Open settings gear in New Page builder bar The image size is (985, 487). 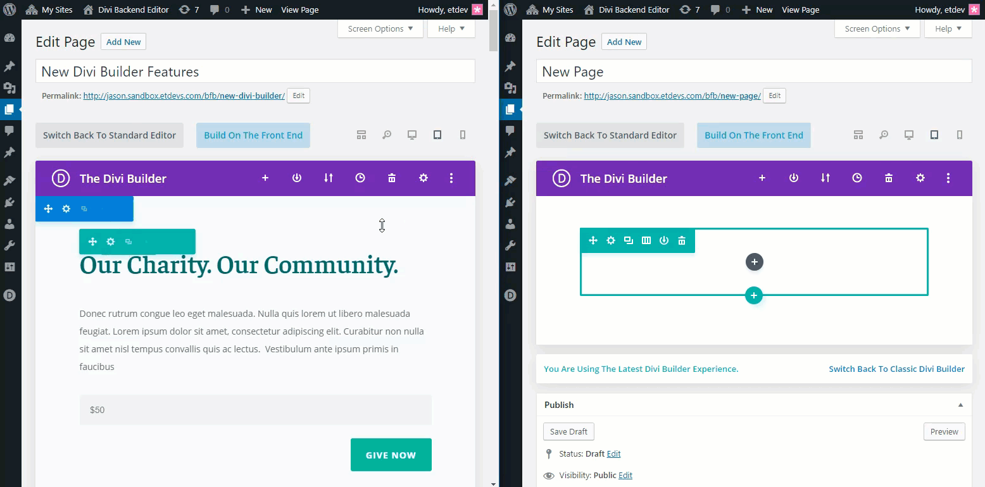(x=920, y=178)
